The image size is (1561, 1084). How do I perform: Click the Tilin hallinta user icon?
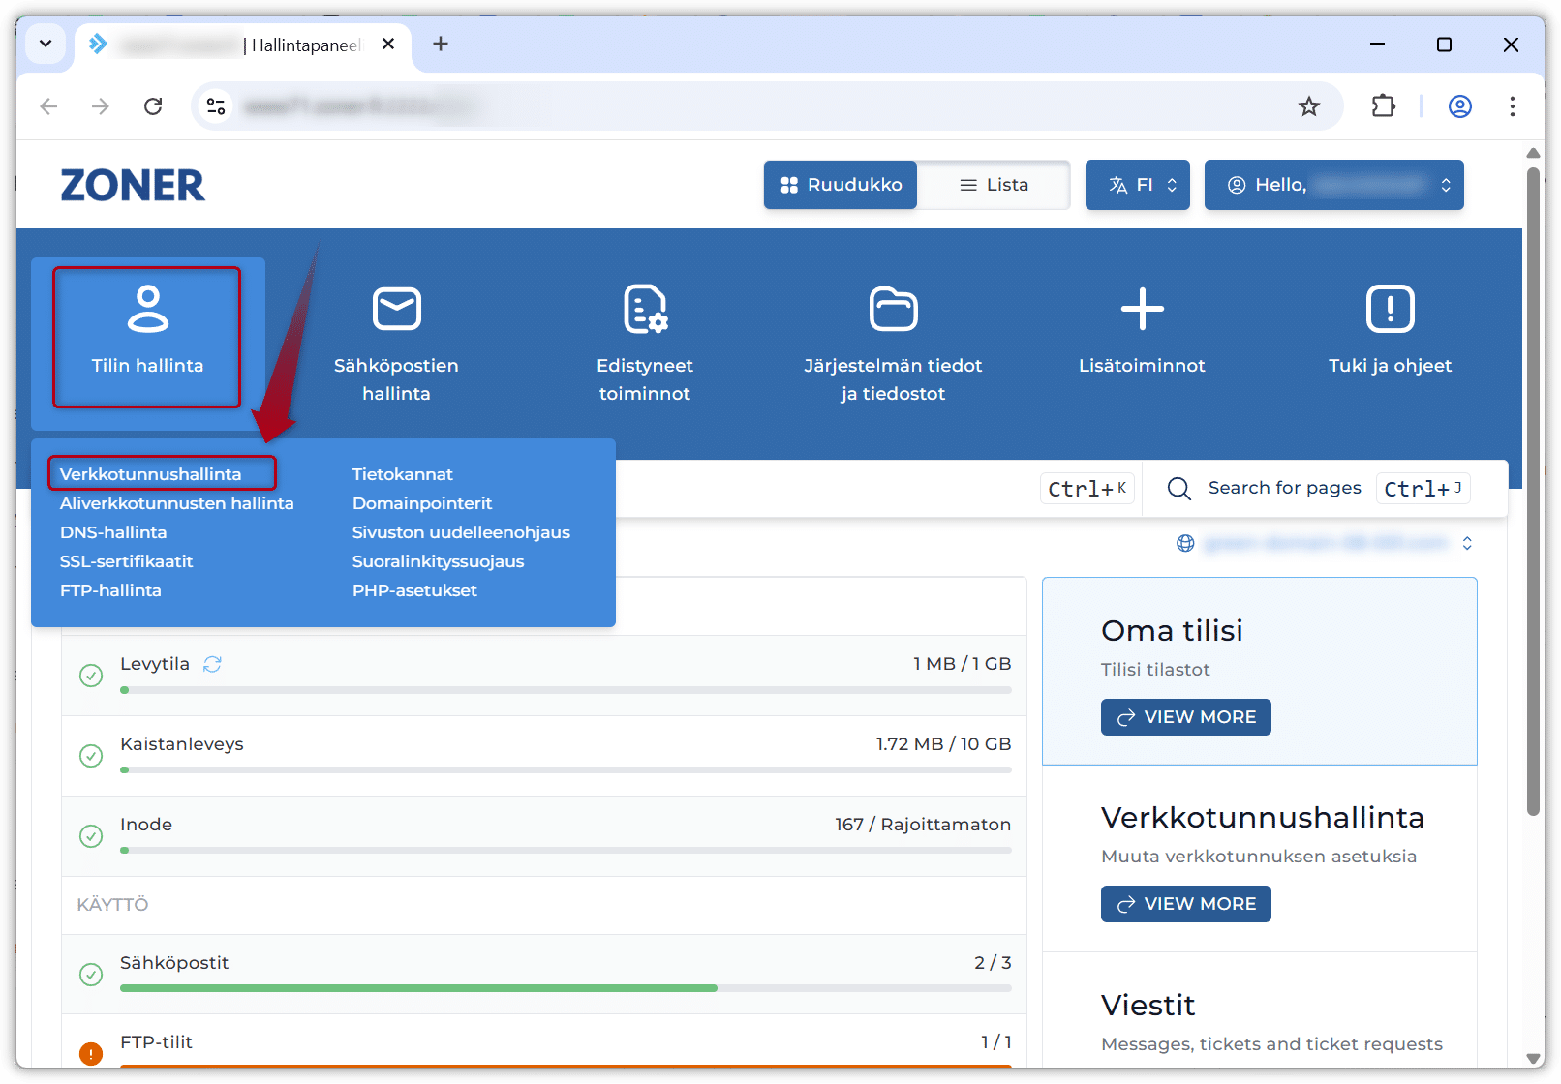(147, 310)
